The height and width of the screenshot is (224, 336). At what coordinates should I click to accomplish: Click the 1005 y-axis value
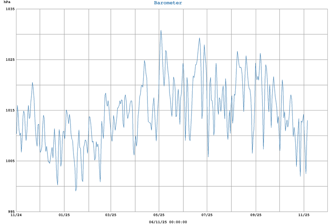click(x=10, y=161)
